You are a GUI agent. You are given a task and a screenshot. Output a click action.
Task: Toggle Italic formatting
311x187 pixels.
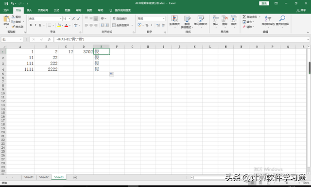[35, 25]
